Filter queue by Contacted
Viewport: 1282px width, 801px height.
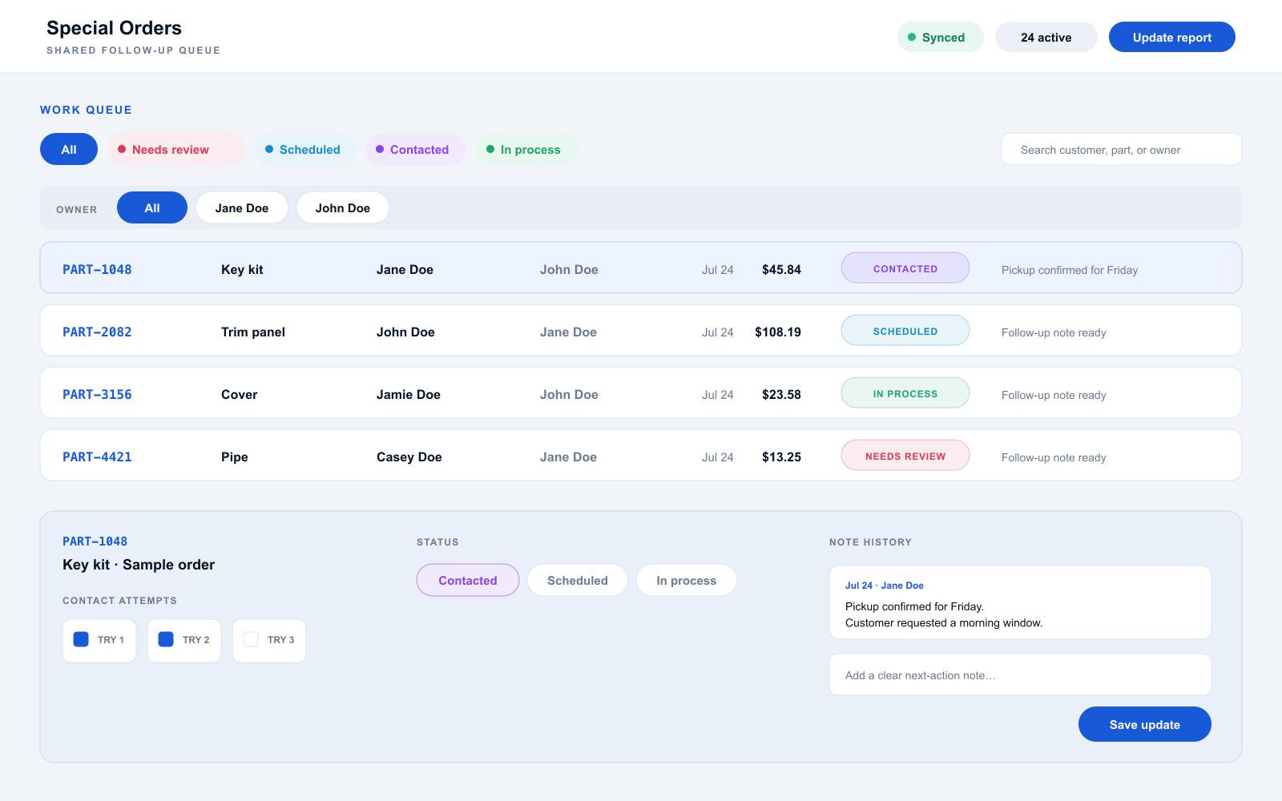tap(415, 149)
